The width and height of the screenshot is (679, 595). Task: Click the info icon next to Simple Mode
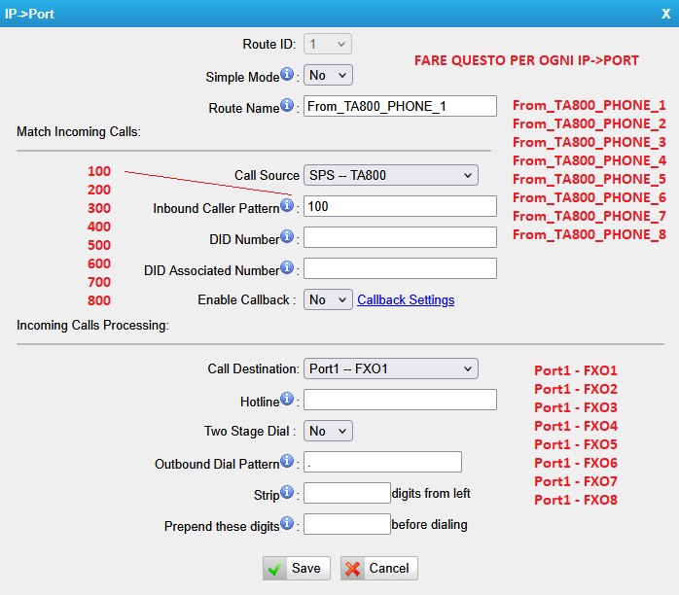288,75
